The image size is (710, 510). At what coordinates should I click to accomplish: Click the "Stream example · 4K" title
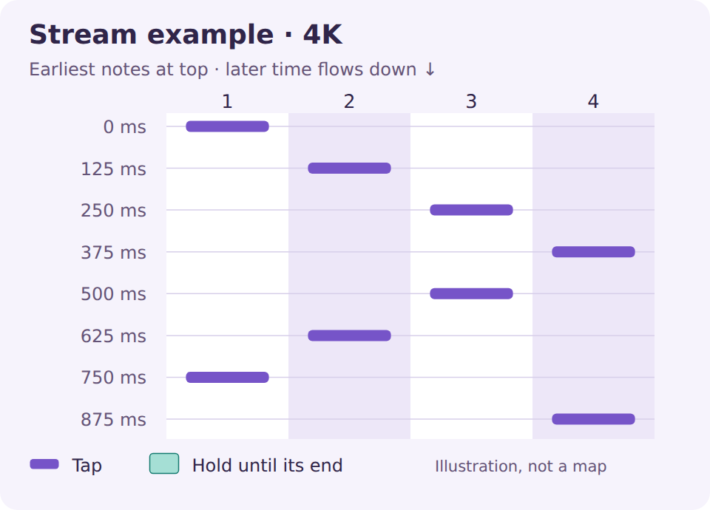tap(186, 35)
